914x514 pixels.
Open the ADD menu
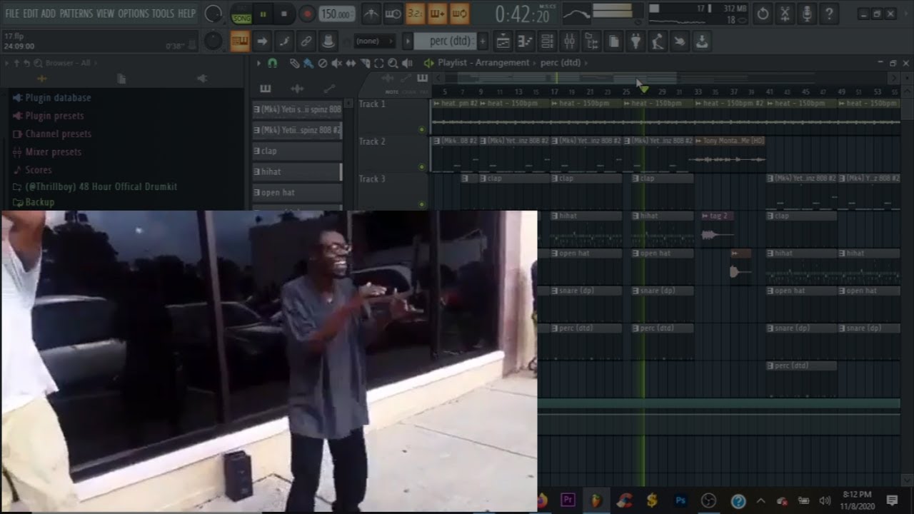[x=49, y=14]
